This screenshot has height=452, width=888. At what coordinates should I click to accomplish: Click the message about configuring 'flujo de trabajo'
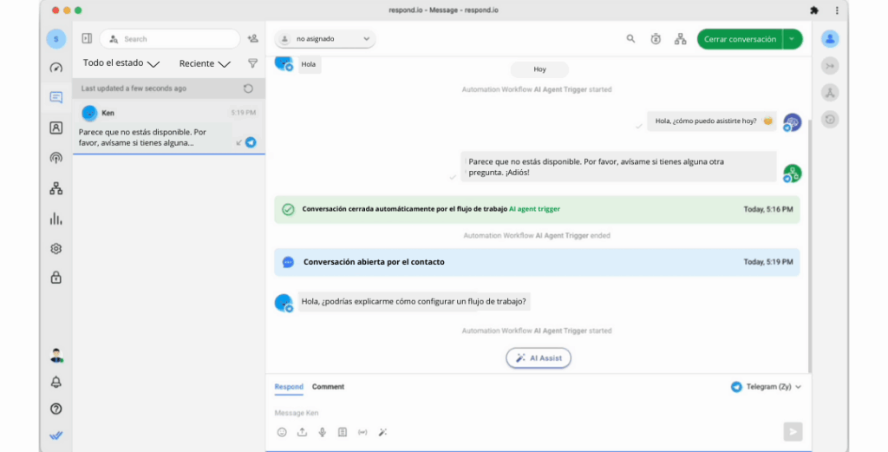coord(414,301)
